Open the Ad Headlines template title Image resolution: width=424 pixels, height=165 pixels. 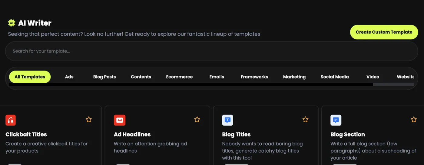(132, 134)
